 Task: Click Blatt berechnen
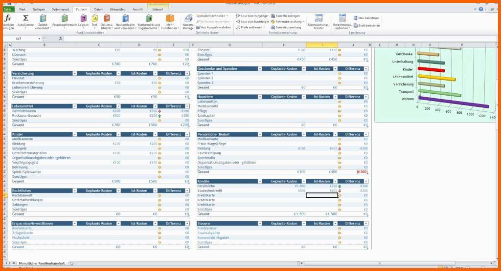[x=367, y=25]
